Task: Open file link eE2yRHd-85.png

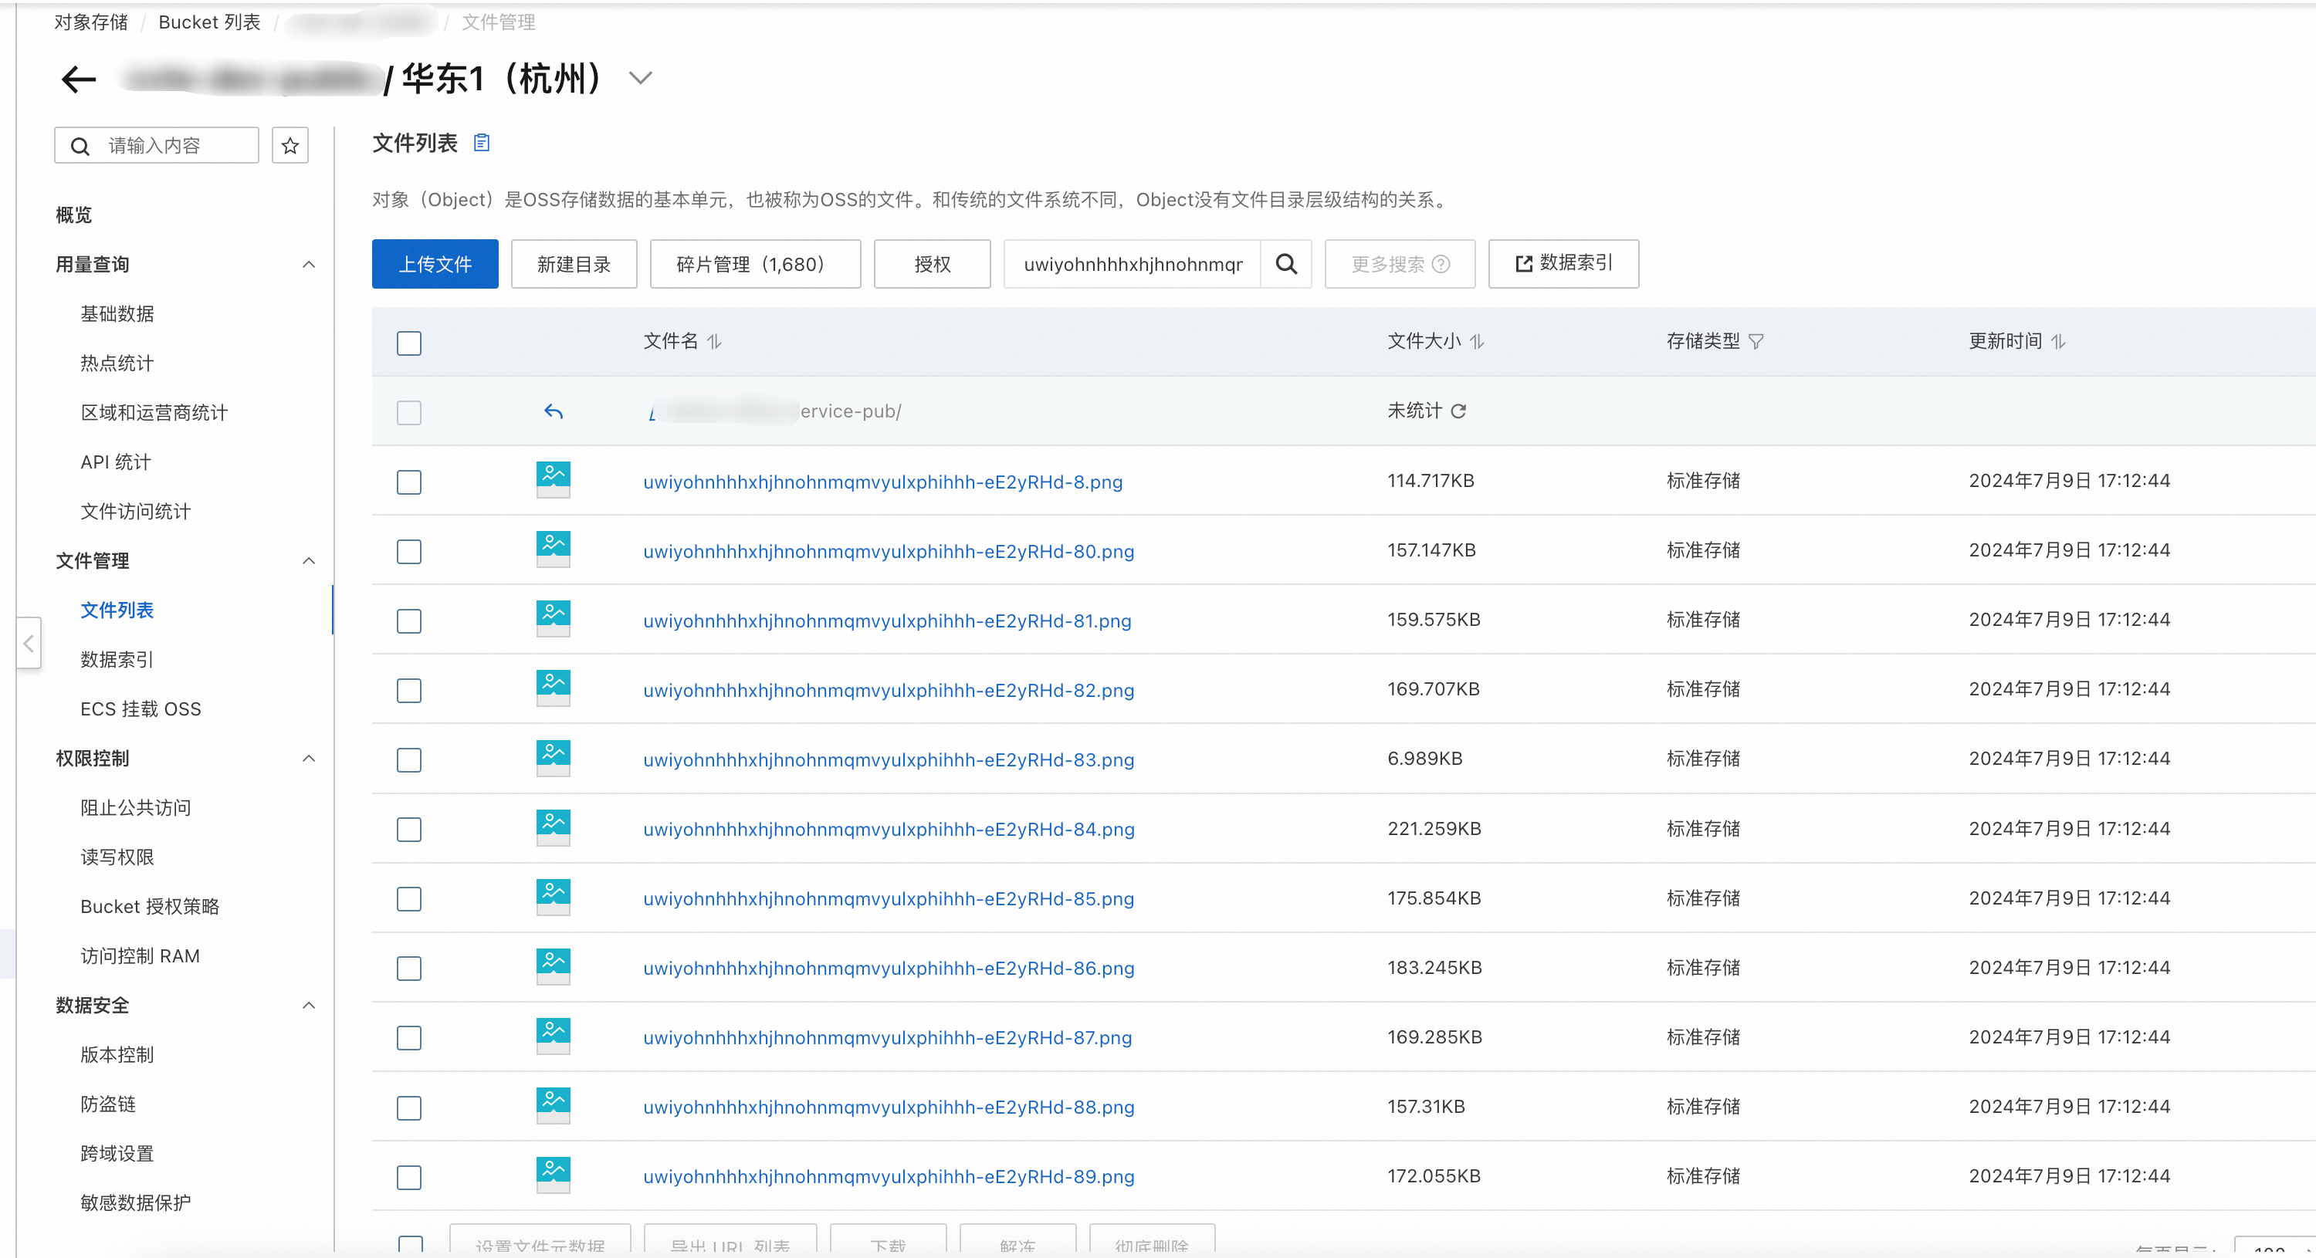Action: click(889, 898)
